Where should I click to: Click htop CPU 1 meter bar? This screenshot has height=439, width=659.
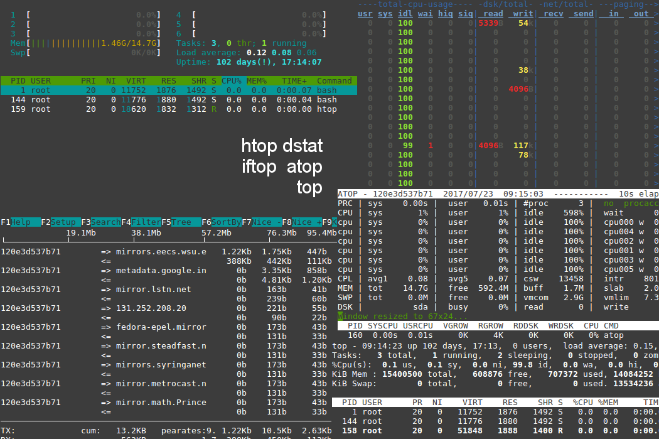85,14
